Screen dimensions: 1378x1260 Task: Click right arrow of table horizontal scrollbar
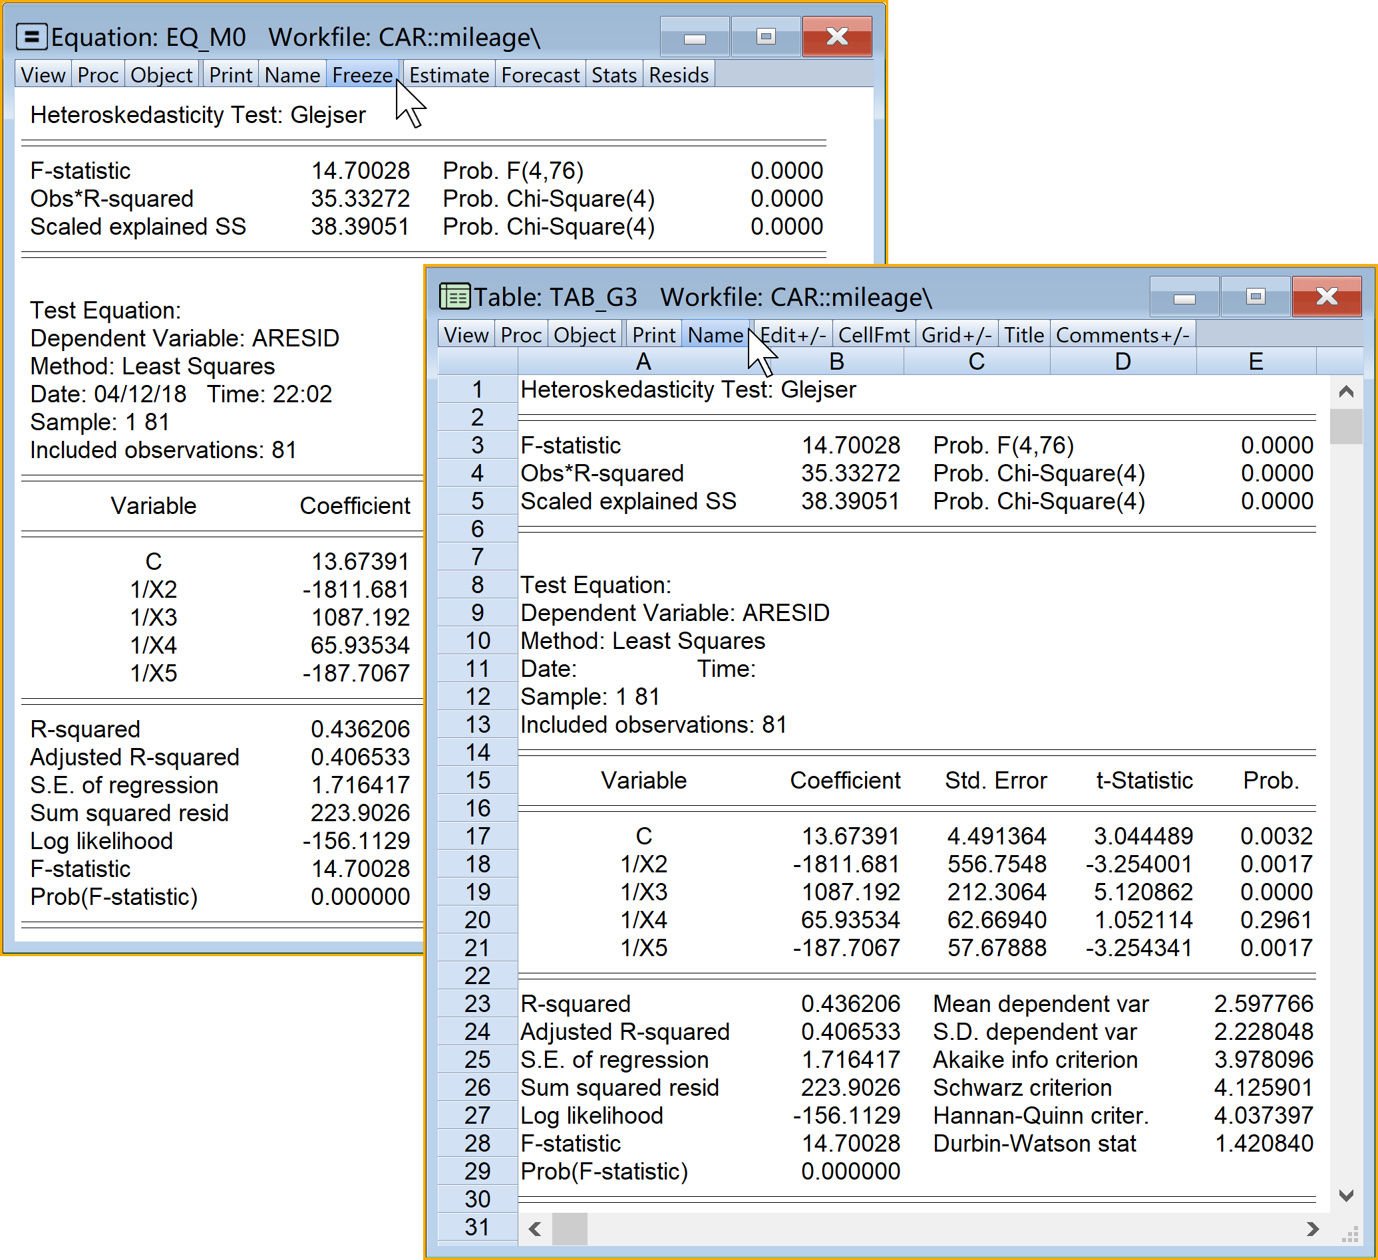(x=1312, y=1229)
